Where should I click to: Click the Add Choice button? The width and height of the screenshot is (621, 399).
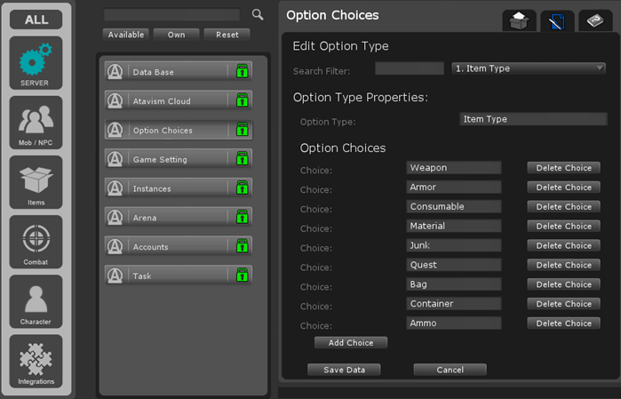click(350, 342)
